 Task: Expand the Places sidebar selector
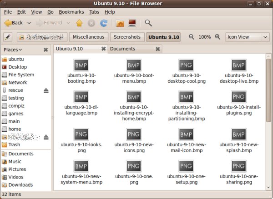[13, 50]
